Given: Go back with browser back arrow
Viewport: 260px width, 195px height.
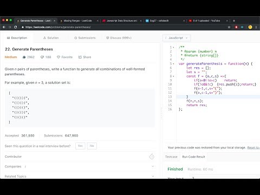Looking at the screenshot, I should [x=4, y=27].
